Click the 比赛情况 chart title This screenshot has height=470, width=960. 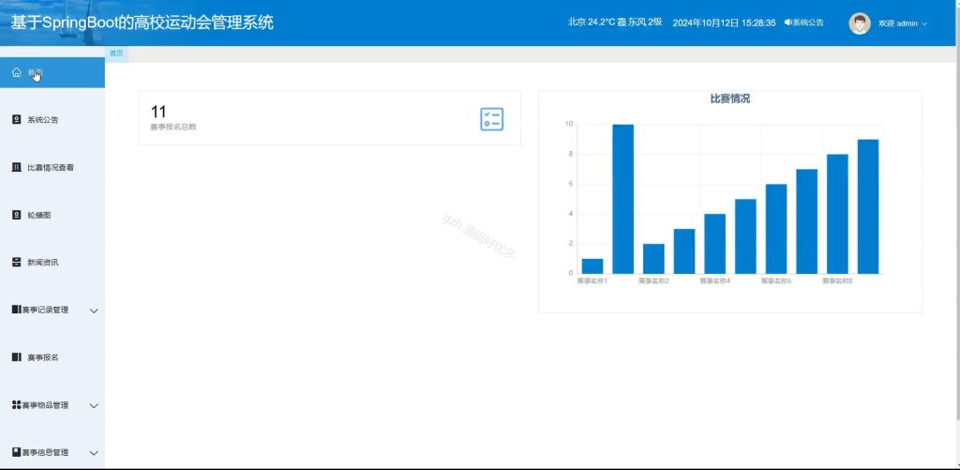pyautogui.click(x=729, y=99)
